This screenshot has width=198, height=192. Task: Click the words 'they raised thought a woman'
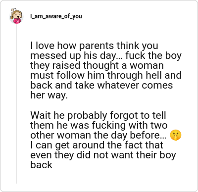97,66
